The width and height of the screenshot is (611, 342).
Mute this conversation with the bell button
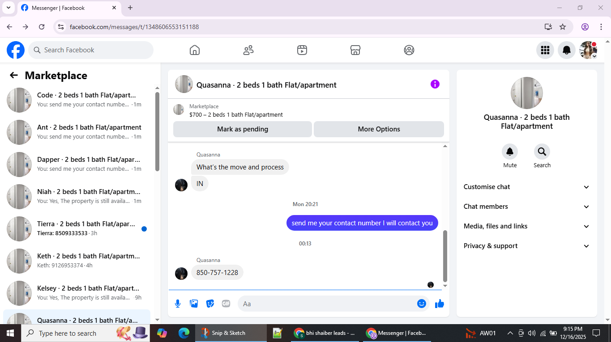coord(510,152)
